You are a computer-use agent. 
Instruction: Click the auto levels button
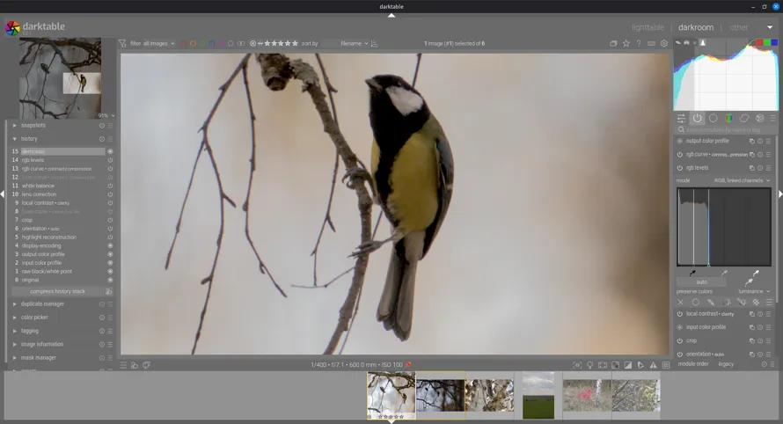tap(701, 281)
